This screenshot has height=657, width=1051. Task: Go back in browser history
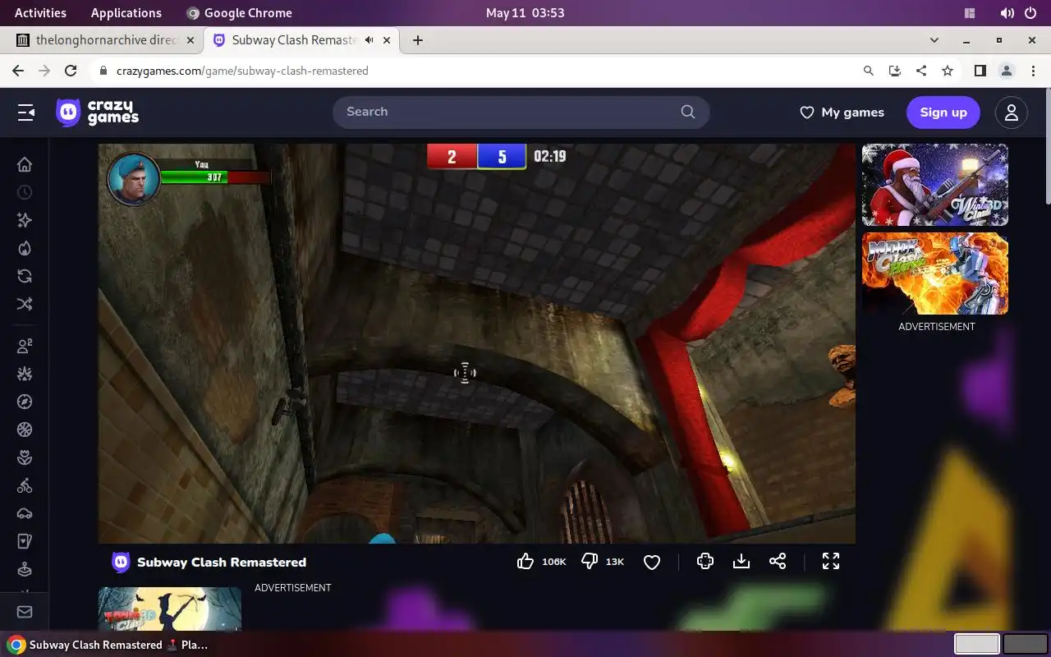point(18,71)
